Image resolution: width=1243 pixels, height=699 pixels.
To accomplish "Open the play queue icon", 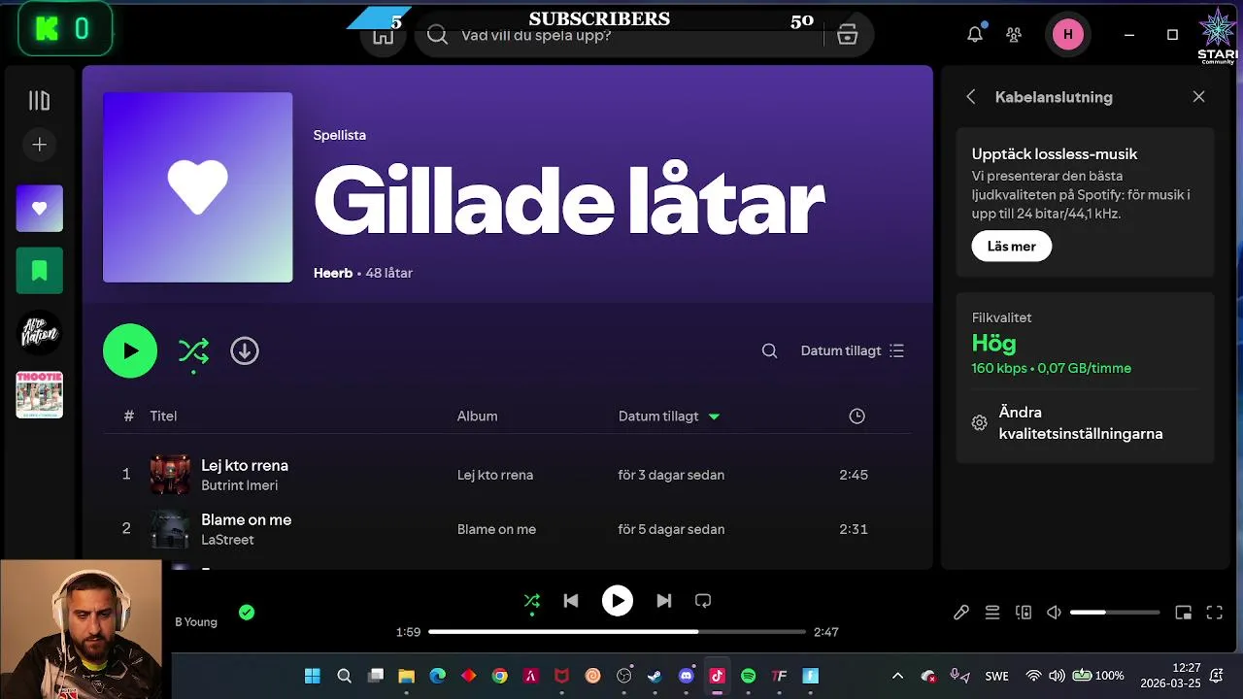I will click(x=992, y=613).
